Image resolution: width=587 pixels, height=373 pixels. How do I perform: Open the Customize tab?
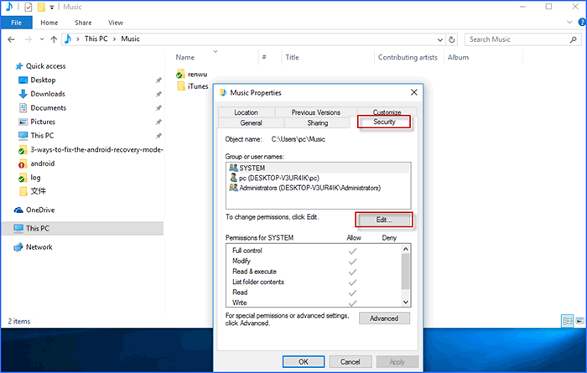click(x=387, y=111)
